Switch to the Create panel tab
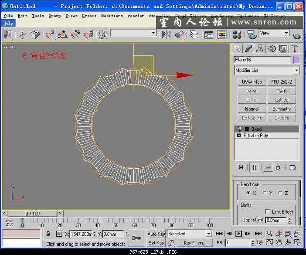 238,48
